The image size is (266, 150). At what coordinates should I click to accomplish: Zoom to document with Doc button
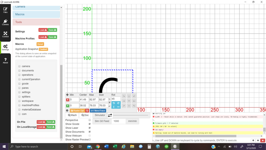click(x=85, y=115)
